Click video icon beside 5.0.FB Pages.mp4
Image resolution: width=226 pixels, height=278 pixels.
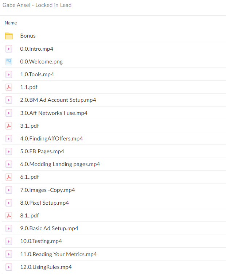coord(9,151)
